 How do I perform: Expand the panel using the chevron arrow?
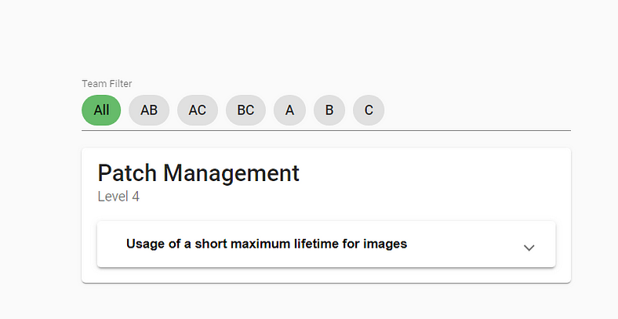[x=529, y=248]
